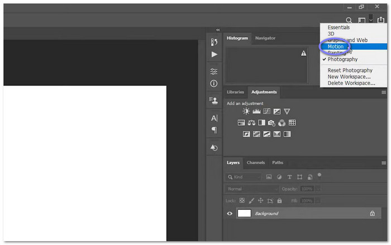Open the Normal blend mode dropdown

pos(252,189)
